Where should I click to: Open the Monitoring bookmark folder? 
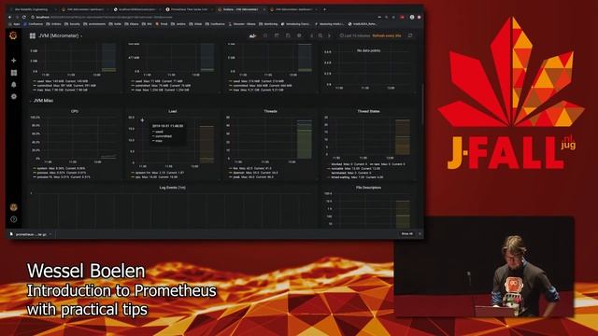pyautogui.click(x=268, y=24)
